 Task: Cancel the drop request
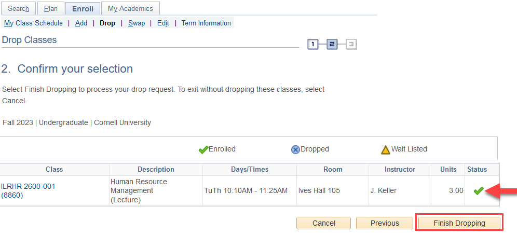[x=324, y=223]
